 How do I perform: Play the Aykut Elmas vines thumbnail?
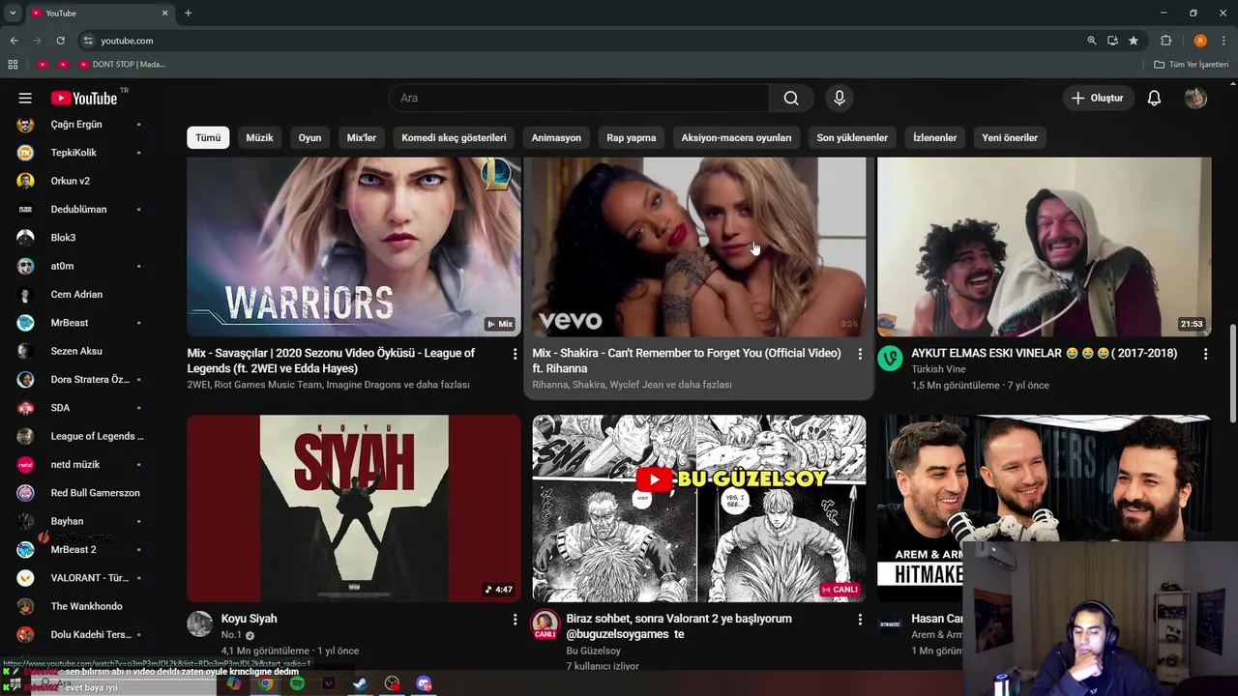[x=1045, y=247]
